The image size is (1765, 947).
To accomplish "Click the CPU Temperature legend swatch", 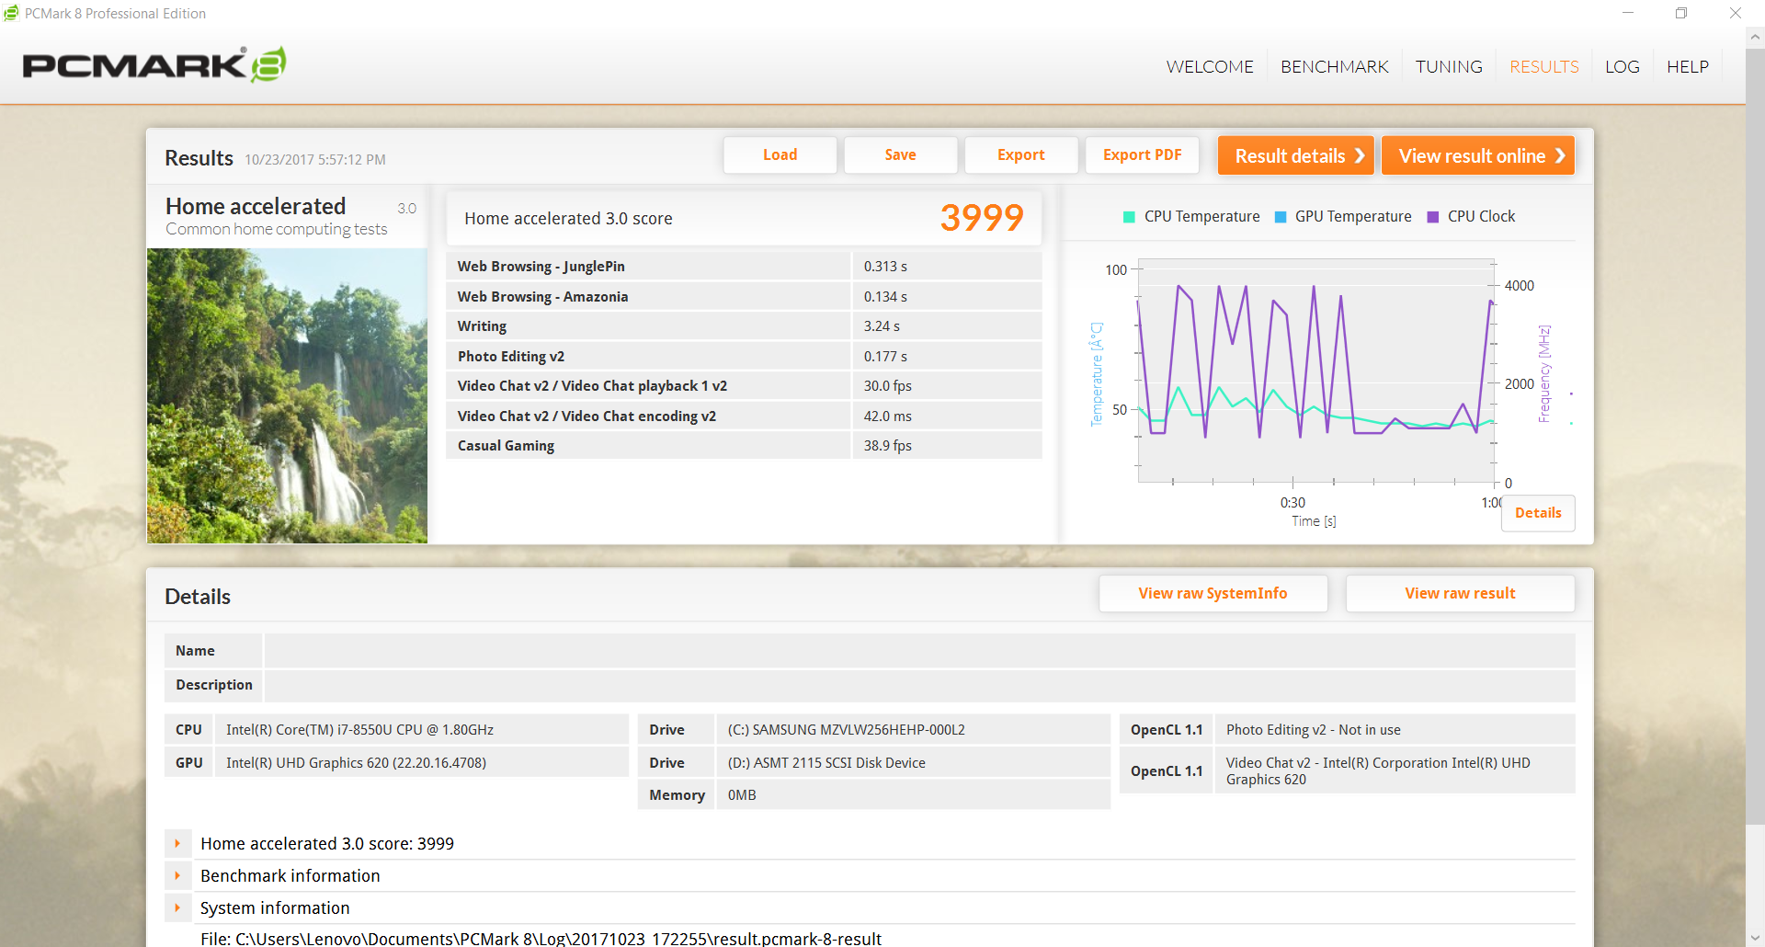I will tap(1129, 217).
